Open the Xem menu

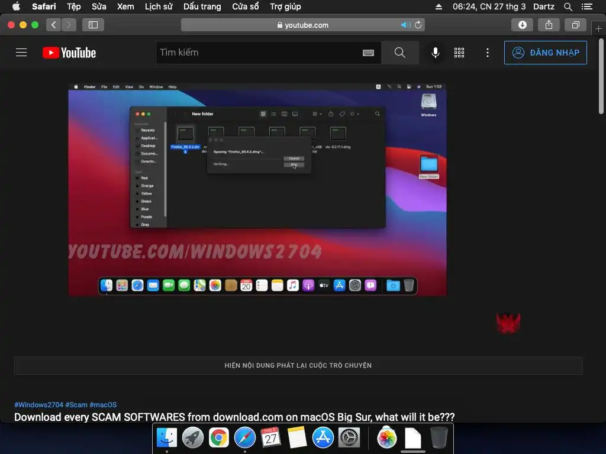pyautogui.click(x=125, y=7)
